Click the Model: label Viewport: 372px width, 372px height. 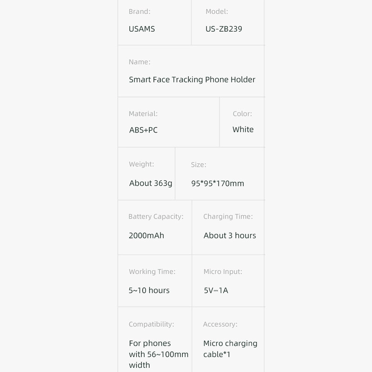click(217, 12)
